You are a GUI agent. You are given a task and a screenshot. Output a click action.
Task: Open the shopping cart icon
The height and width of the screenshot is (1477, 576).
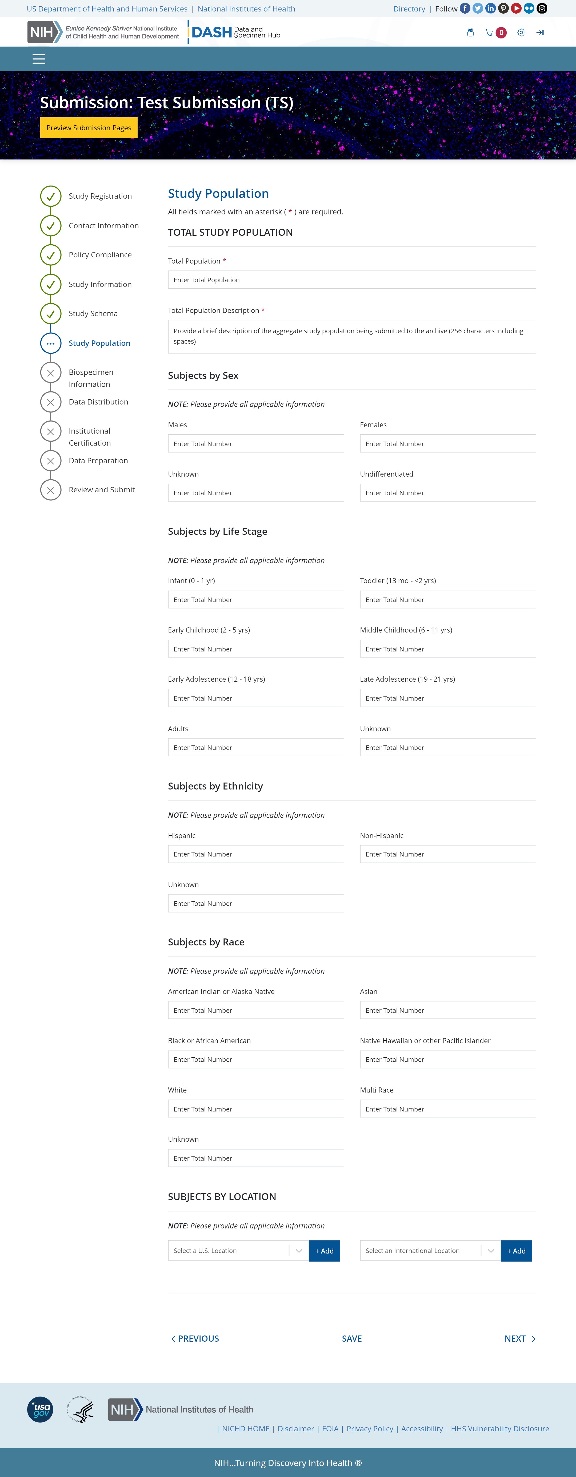[489, 33]
